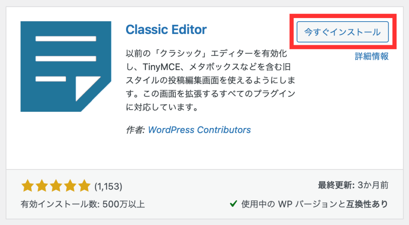This screenshot has width=409, height=225.
Task: Click the 有効インストール数 label
Action: point(60,204)
